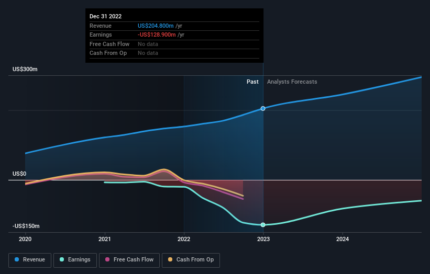This screenshot has width=430, height=274.
Task: Click No data in the Cash From Op row
Action: (x=148, y=53)
